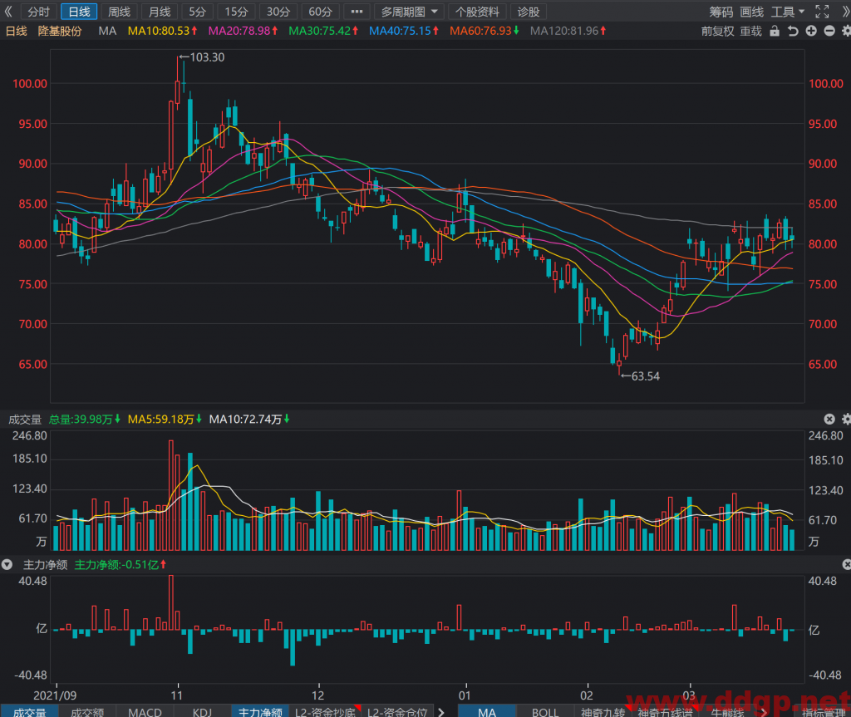Click 重载 to reload chart data
This screenshot has width=851, height=717.
coord(751,31)
